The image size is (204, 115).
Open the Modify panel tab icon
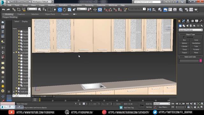(184, 21)
